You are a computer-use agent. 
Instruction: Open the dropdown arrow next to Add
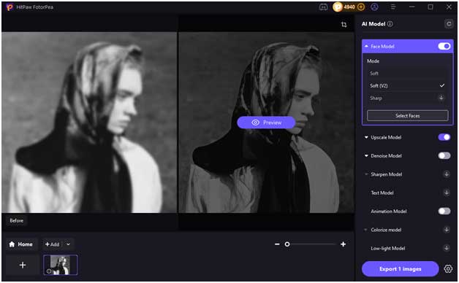pos(68,244)
